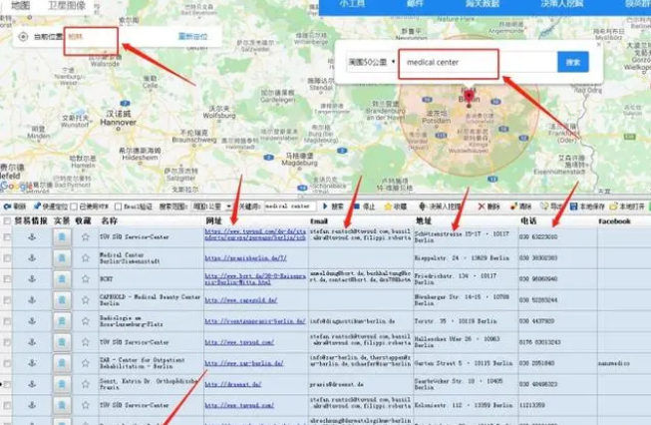Open the 周围50公里 radius dropdown on the map
The height and width of the screenshot is (425, 651).
coord(371,62)
